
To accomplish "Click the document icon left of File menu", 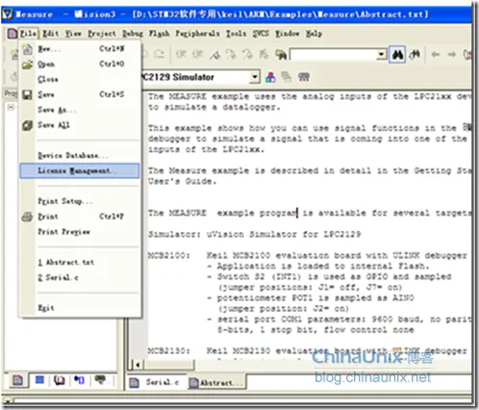I will click(12, 34).
